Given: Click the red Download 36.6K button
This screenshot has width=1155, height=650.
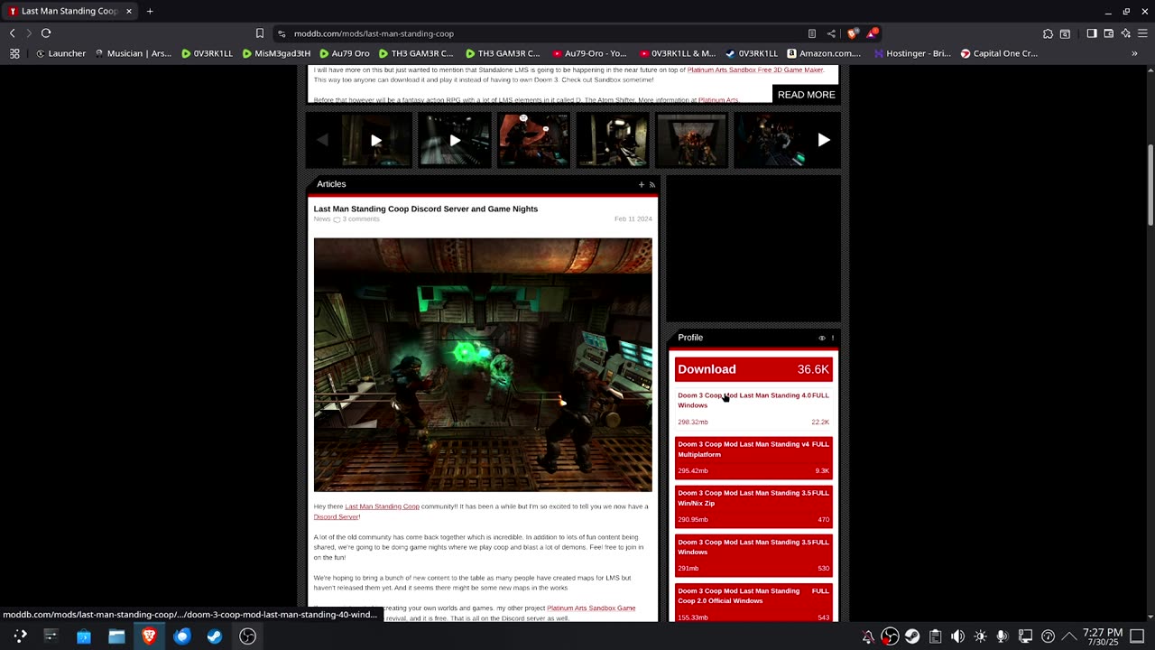Looking at the screenshot, I should pos(753,369).
